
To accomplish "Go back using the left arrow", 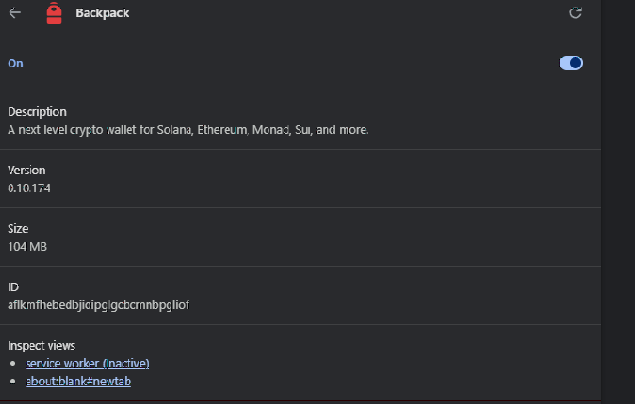I will [x=15, y=13].
